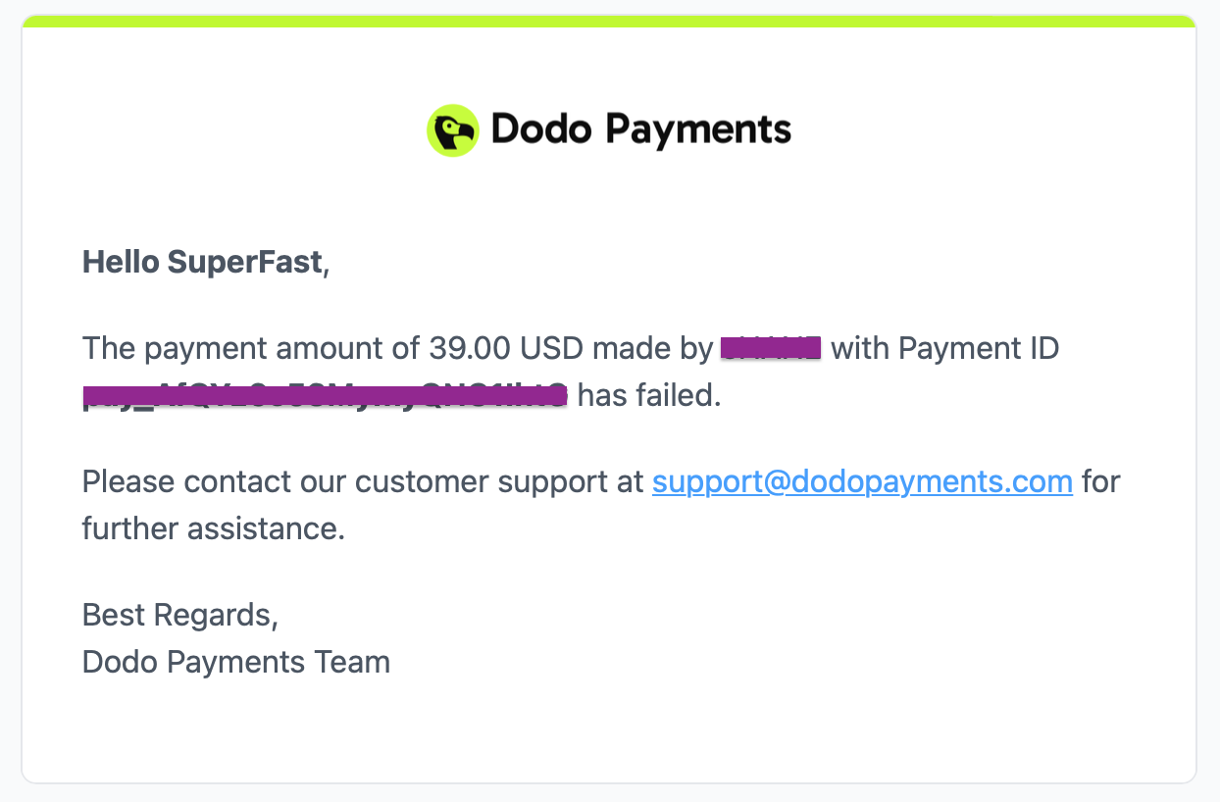
Task: Click the 'has failed' status text
Action: (x=648, y=395)
